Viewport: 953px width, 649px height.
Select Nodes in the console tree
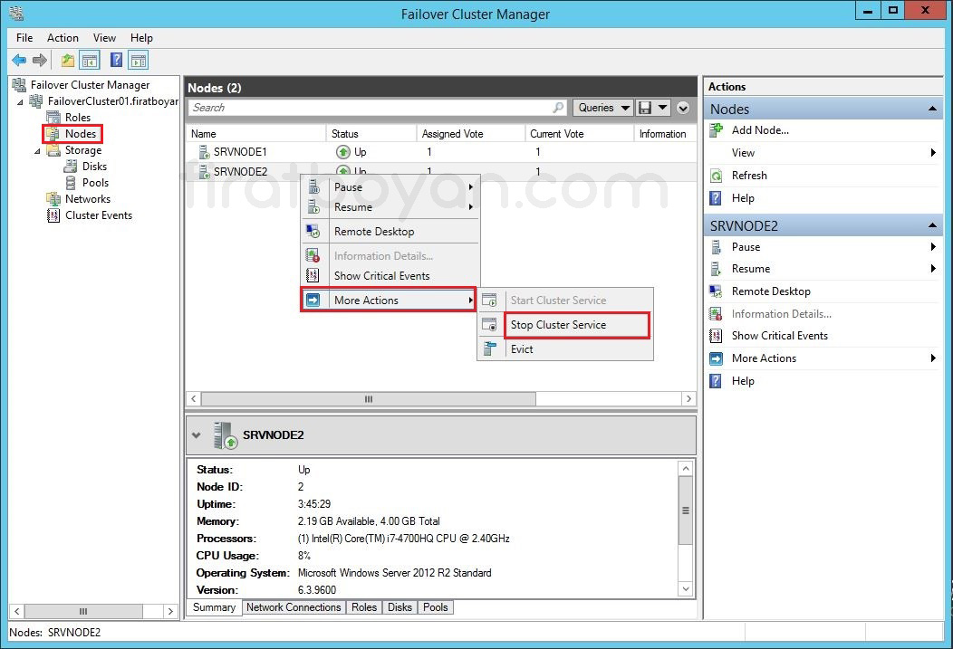(x=81, y=134)
